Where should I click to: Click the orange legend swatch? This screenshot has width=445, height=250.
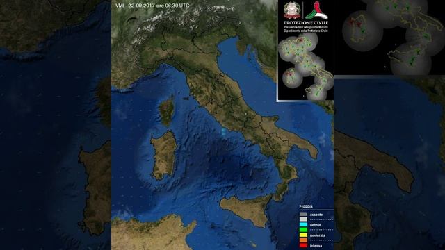point(303,240)
